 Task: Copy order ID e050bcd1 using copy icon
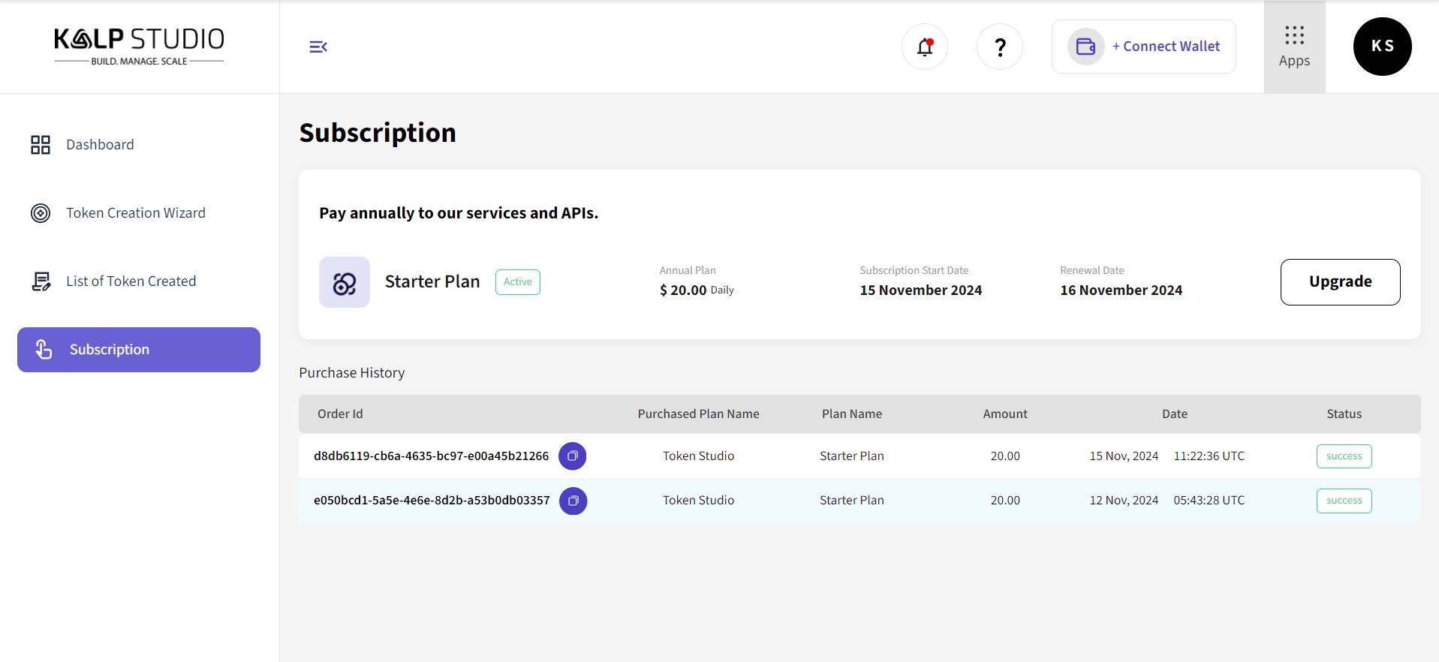(x=573, y=501)
